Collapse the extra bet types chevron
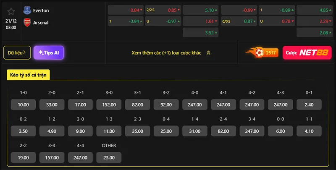 click(208, 53)
